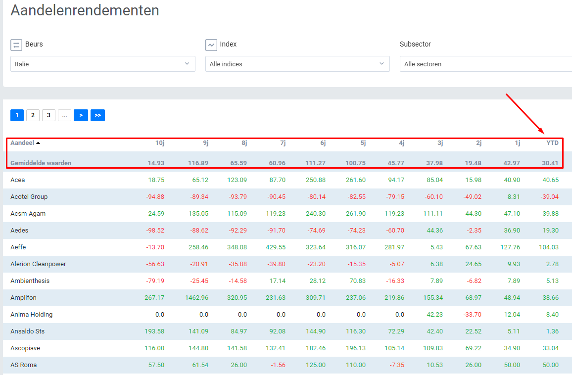Select the Ansaldo Sts stock row

[287, 331]
